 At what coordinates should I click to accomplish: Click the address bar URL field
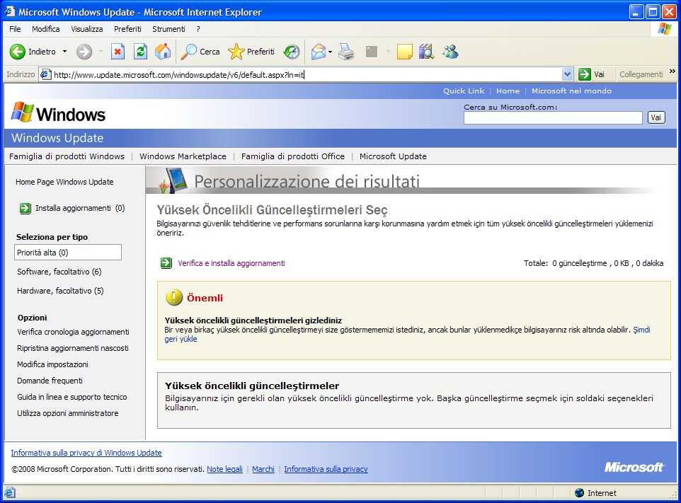(x=306, y=75)
